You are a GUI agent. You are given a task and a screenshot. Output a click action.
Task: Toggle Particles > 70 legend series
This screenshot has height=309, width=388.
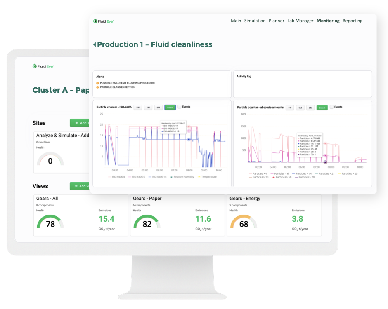305,177
